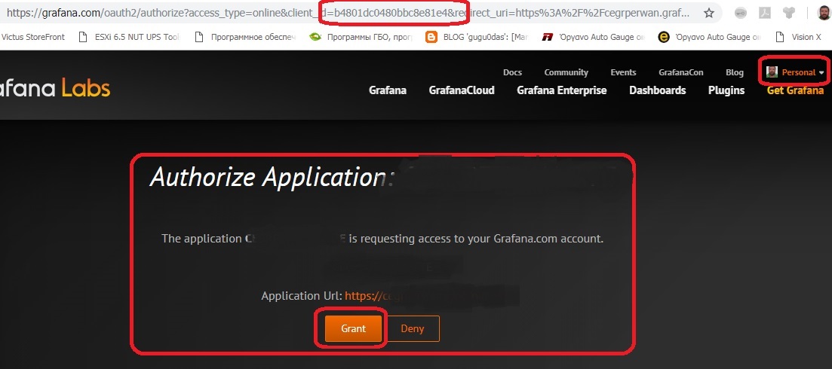The image size is (832, 369).
Task: Go to the GrafanaCloud menu item
Action: [x=462, y=90]
